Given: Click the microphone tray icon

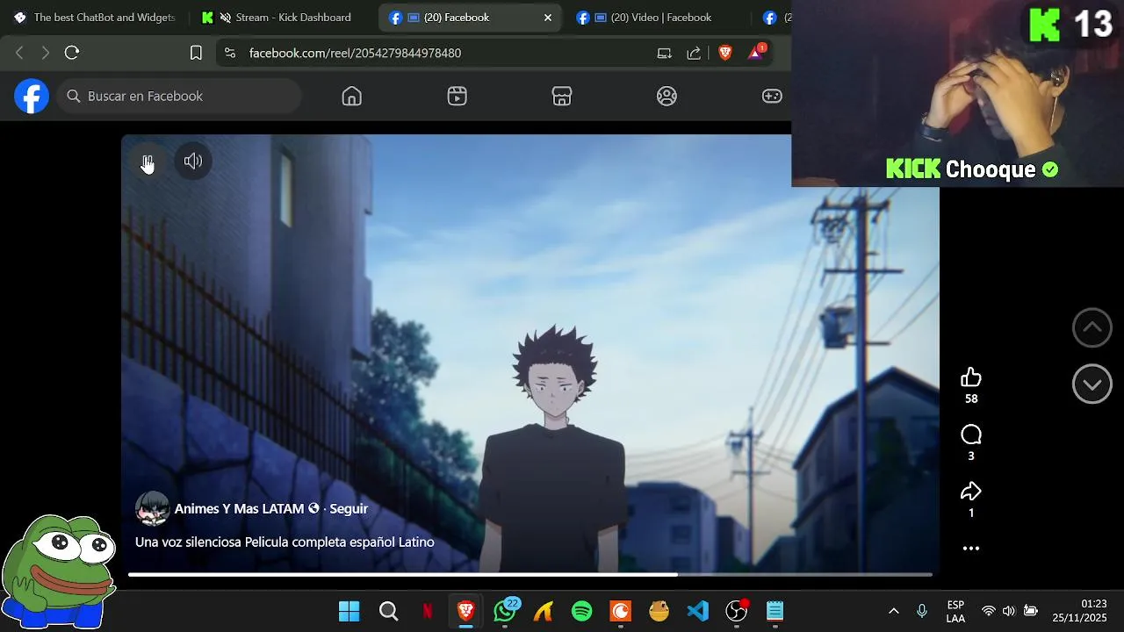Looking at the screenshot, I should (922, 611).
